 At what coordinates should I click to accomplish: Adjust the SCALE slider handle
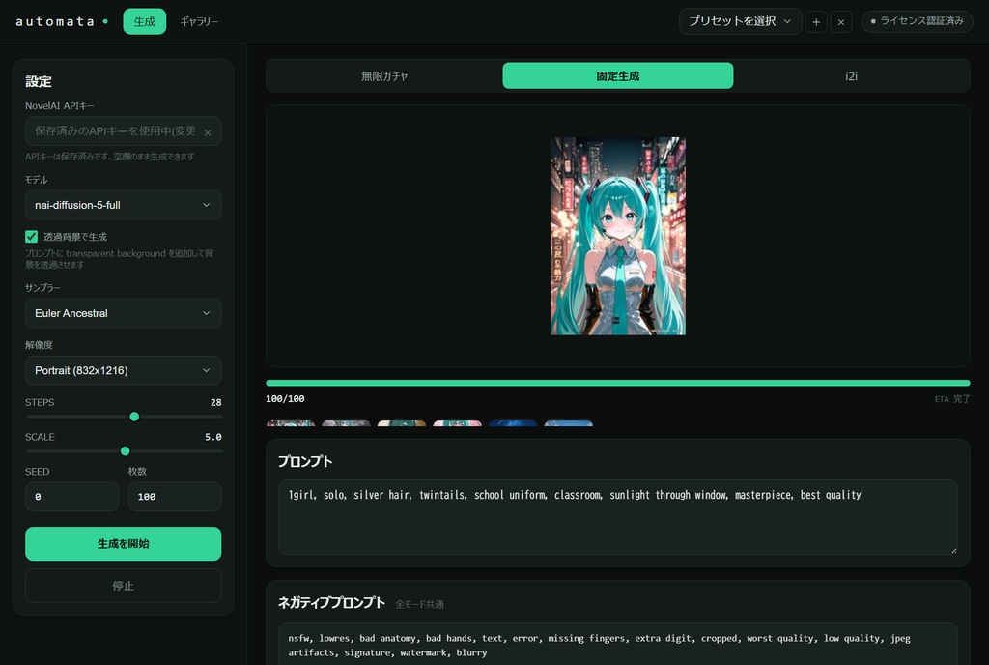(x=125, y=451)
